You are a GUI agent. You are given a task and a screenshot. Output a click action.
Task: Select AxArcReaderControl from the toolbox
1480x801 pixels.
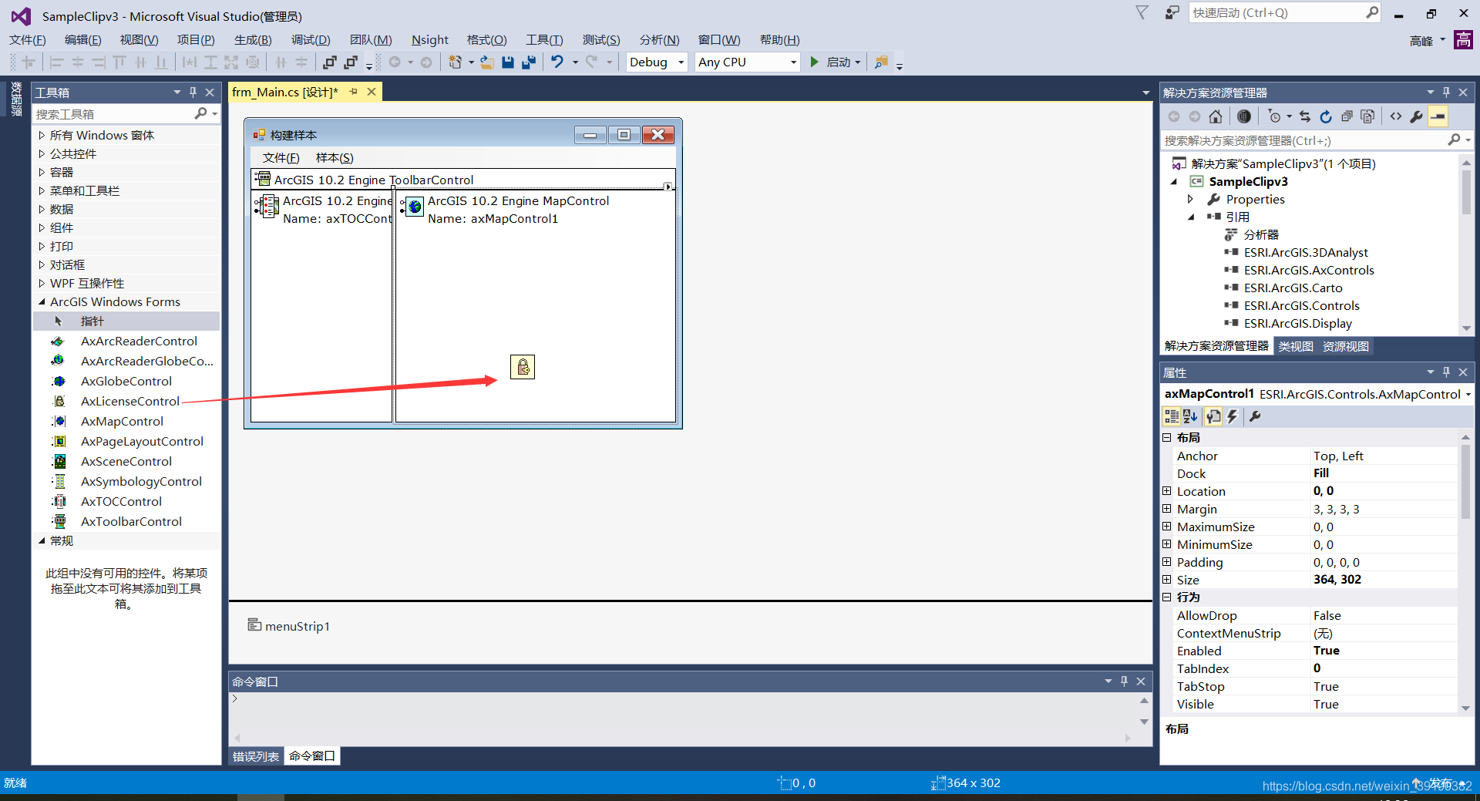[x=139, y=341]
